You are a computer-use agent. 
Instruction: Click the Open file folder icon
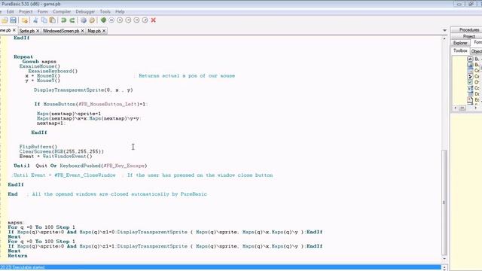click(5, 20)
